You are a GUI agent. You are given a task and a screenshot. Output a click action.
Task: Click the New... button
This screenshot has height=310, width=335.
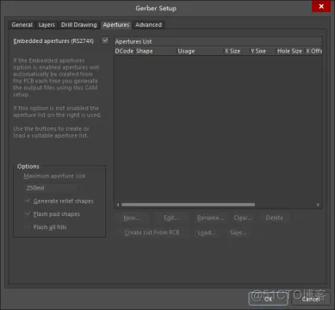pyautogui.click(x=132, y=218)
